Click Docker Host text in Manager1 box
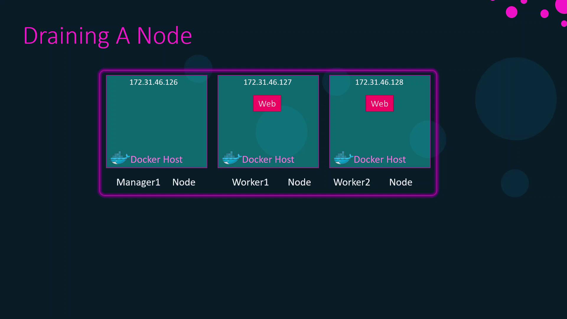The image size is (567, 319). [x=157, y=159]
